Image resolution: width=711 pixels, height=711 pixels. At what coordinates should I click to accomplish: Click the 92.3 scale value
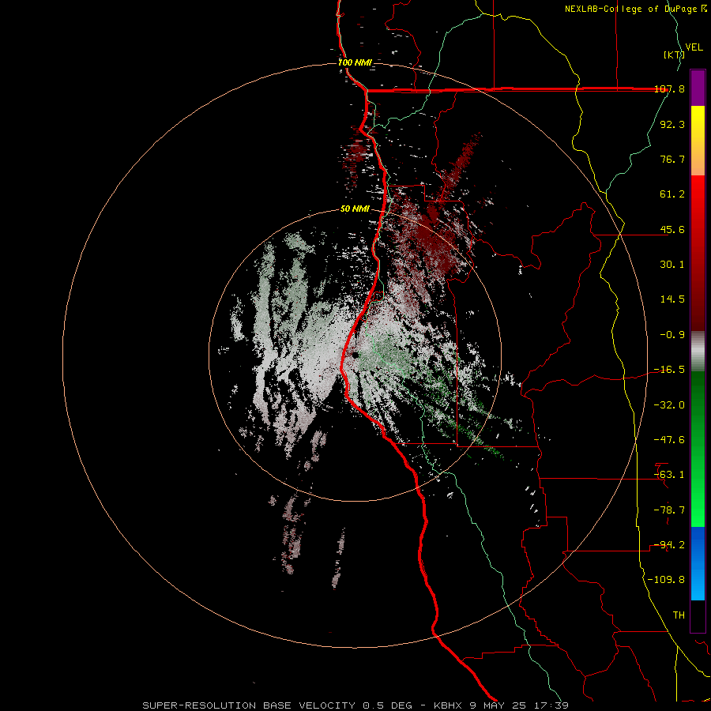(x=672, y=124)
